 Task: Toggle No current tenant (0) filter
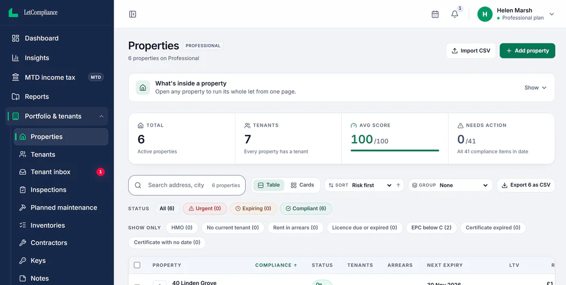(233, 227)
